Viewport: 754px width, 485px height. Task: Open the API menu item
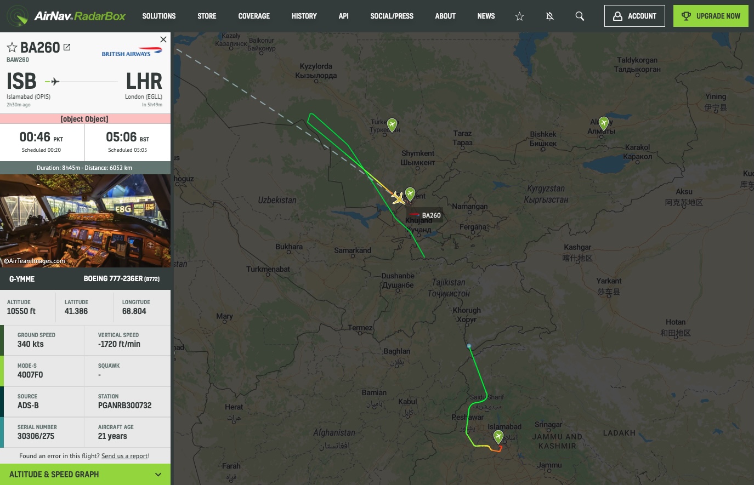344,16
